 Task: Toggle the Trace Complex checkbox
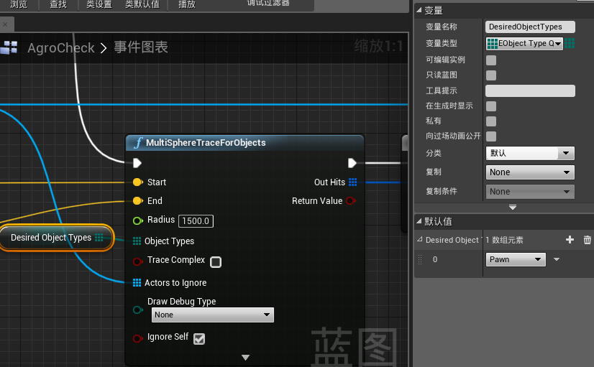(x=216, y=262)
